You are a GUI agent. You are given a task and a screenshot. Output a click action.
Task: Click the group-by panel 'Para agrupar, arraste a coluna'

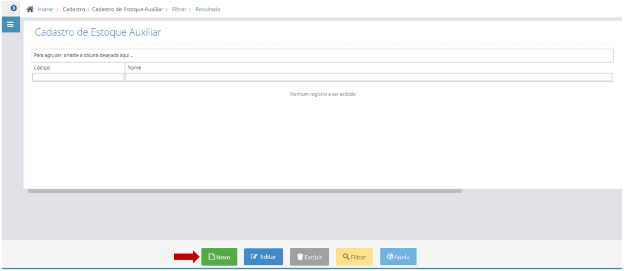[322, 56]
